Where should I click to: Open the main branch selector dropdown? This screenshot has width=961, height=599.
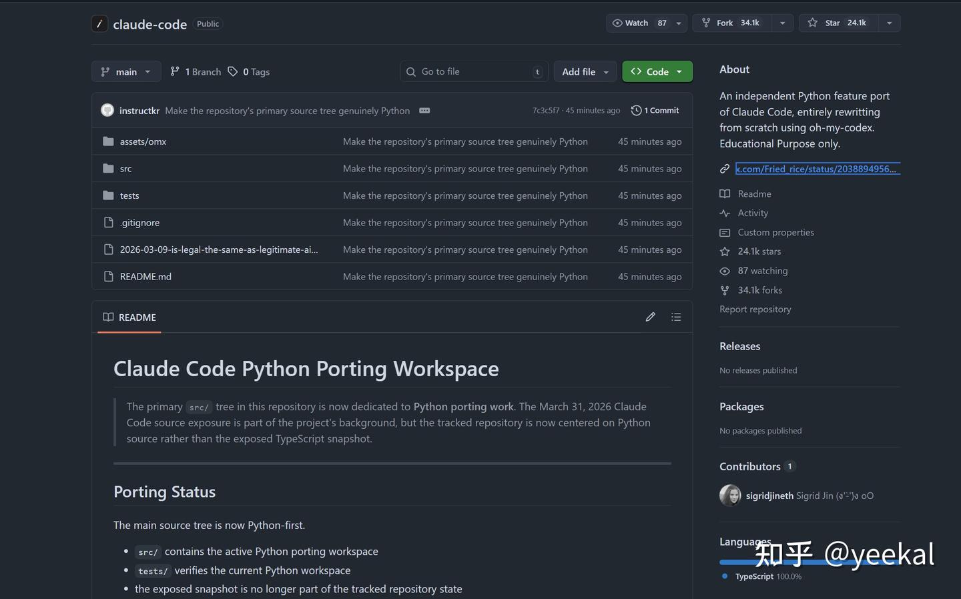(x=126, y=71)
